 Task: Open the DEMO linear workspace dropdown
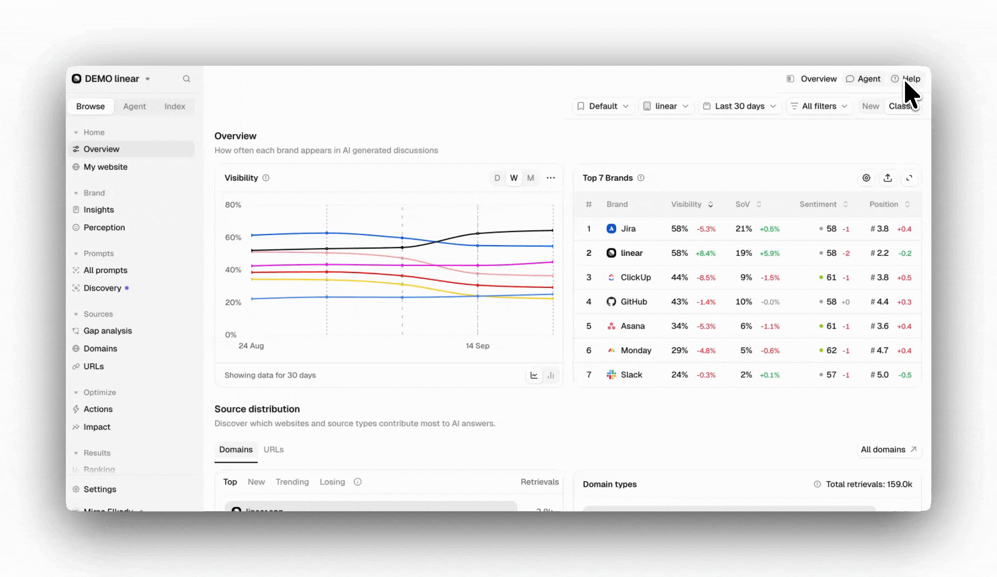click(111, 79)
